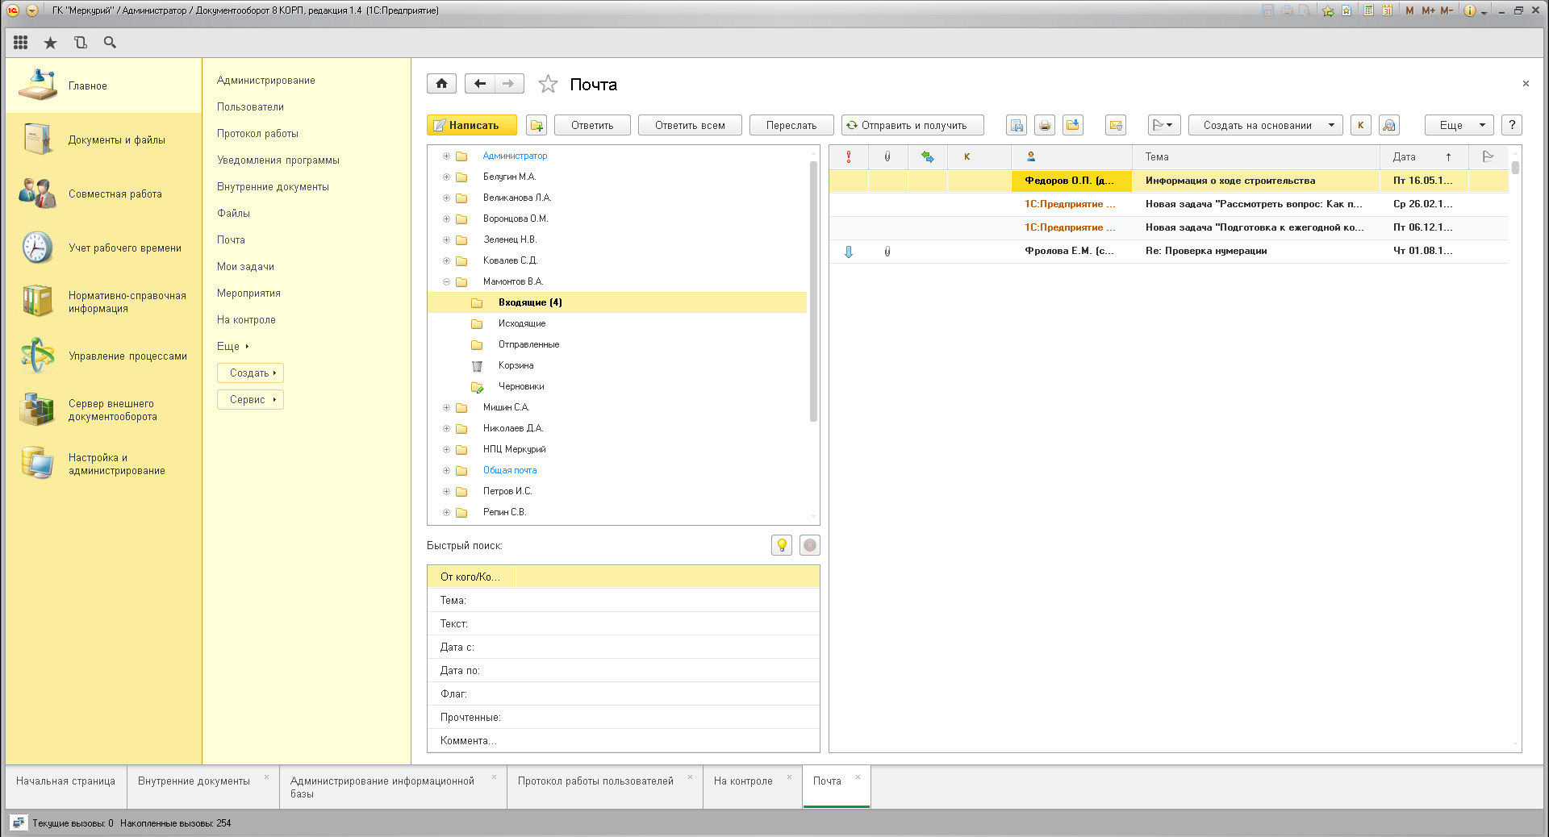Click the Ответить всем button
Screen dimensions: 1549x837
point(690,125)
